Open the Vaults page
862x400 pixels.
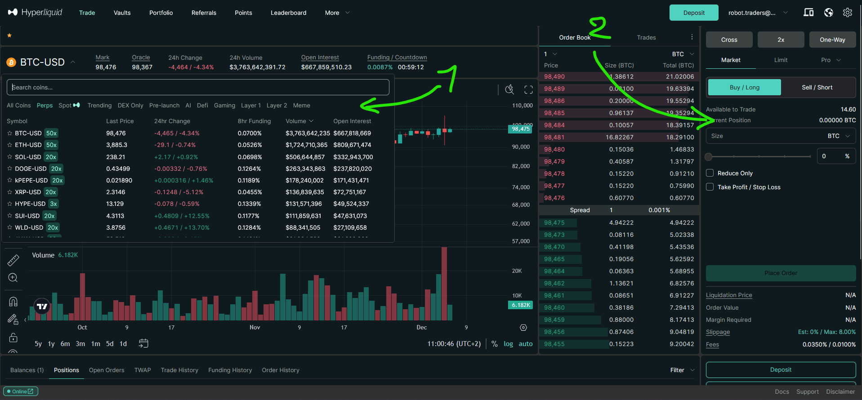coord(122,13)
